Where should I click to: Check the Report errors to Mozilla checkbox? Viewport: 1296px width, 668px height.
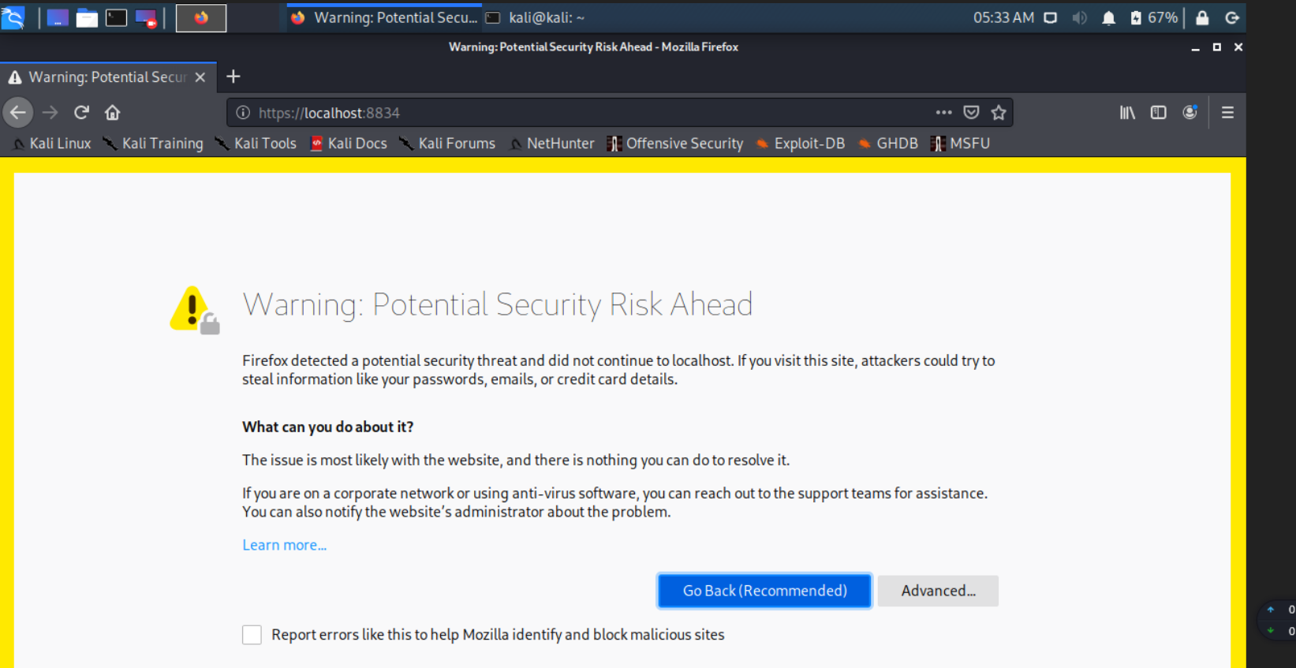click(252, 635)
